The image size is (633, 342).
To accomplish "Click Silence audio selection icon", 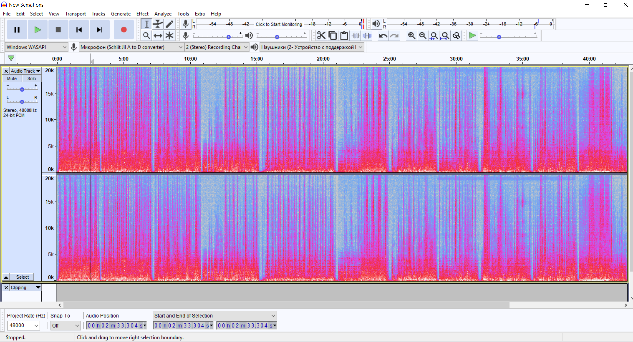I will [x=367, y=35].
